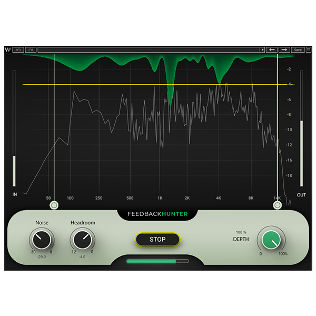Adjust the green Depth knob
The image size is (316, 316).
271,240
